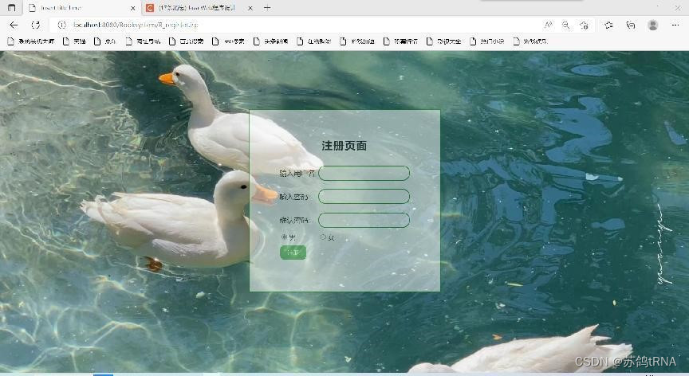Image resolution: width=689 pixels, height=376 pixels.
Task: Open the user profile avatar
Action: point(653,25)
